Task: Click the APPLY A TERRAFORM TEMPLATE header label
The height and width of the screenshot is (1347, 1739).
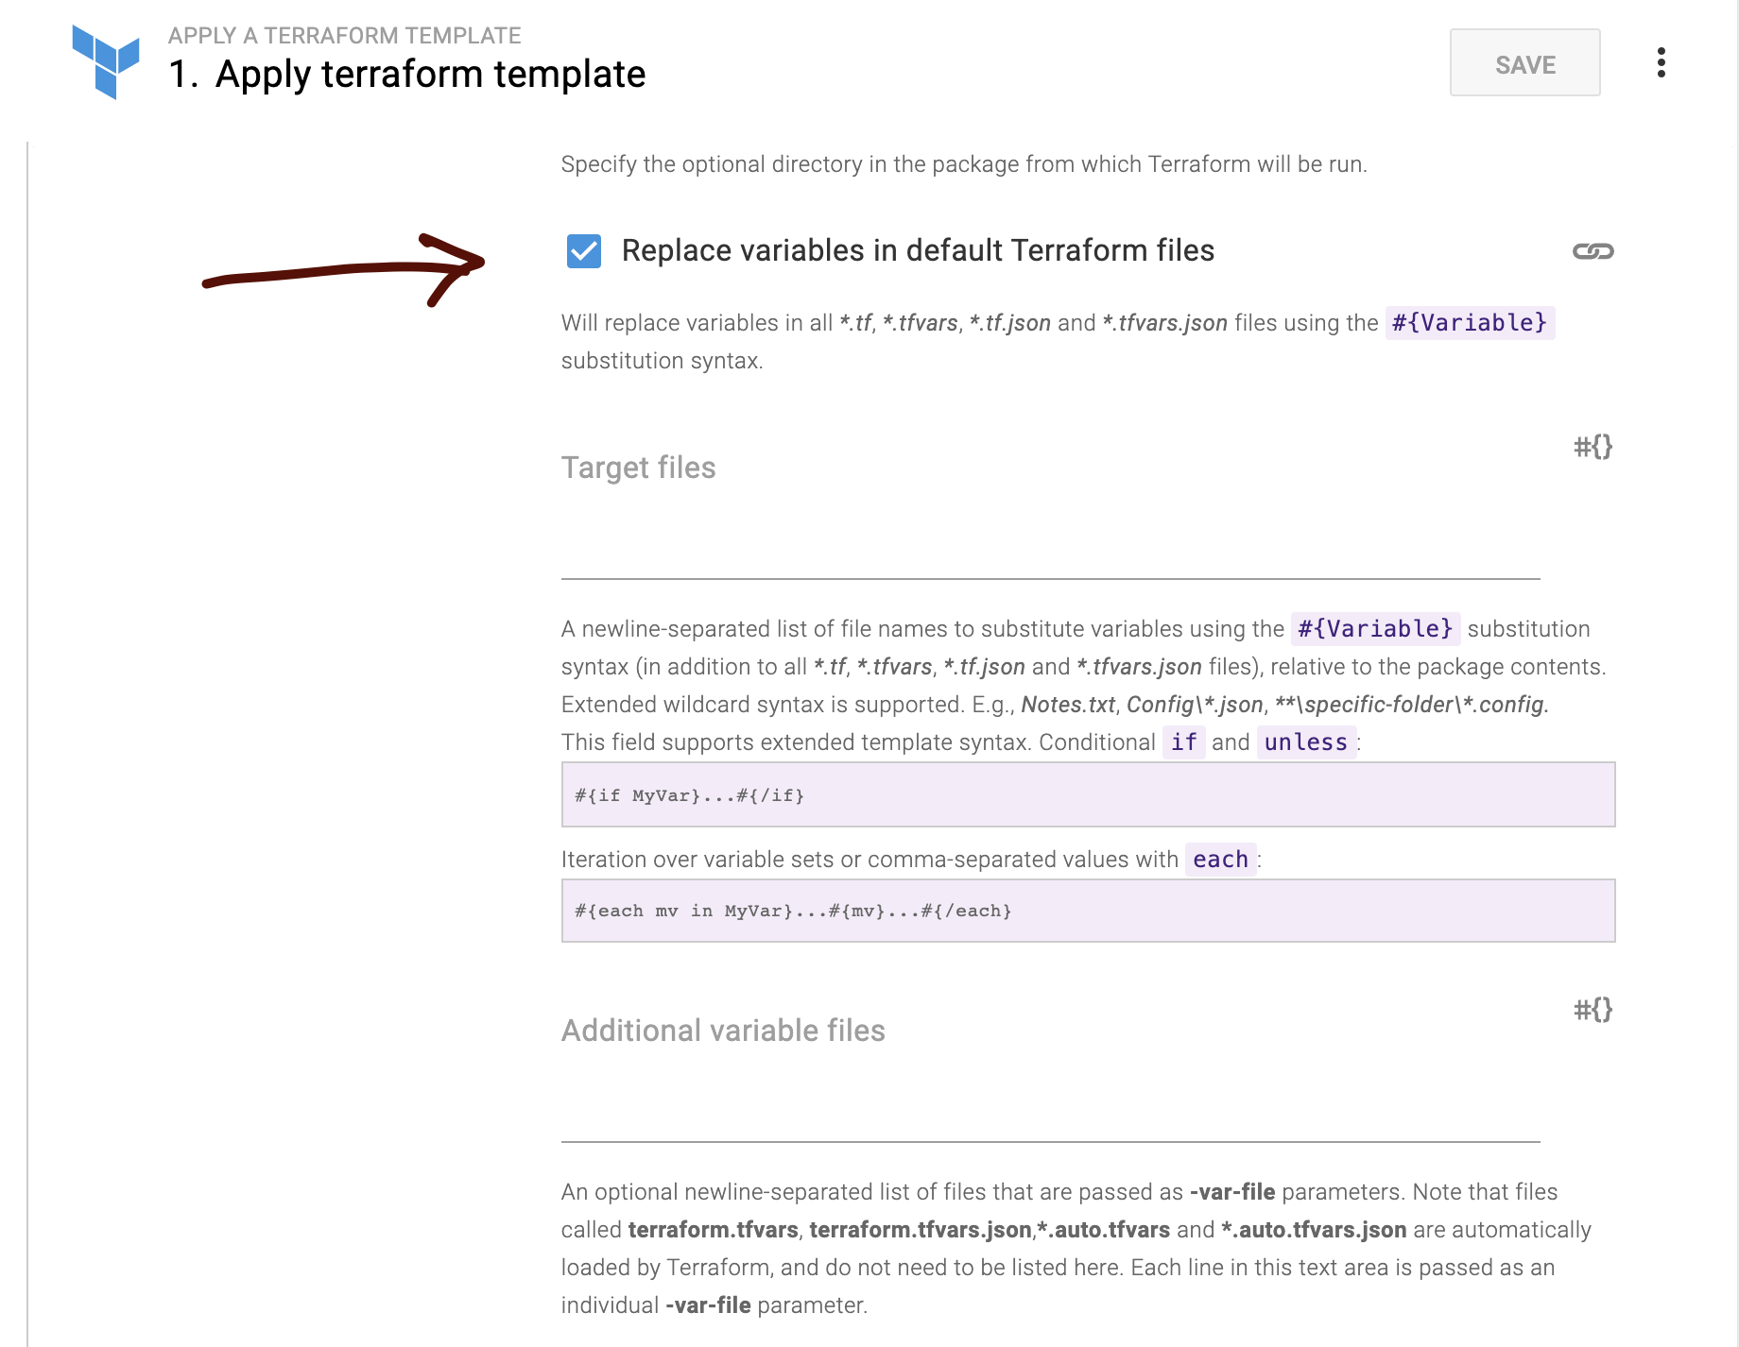Action: tap(344, 36)
